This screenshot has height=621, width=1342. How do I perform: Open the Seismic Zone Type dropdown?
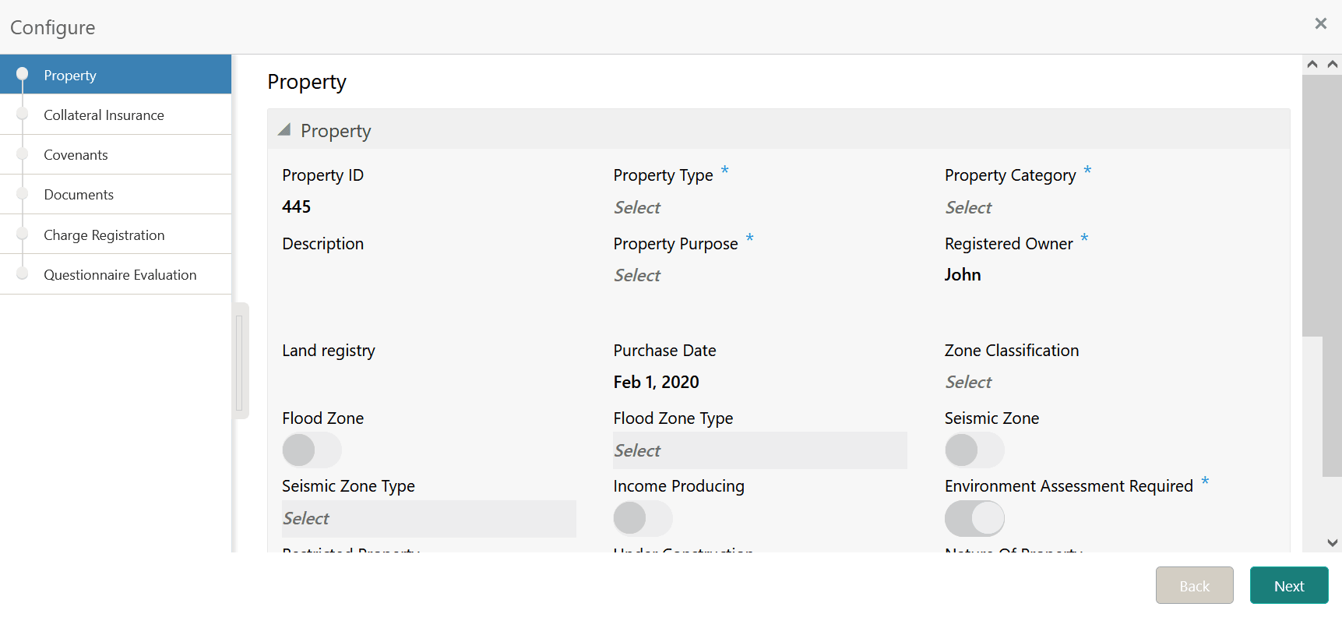pos(428,518)
